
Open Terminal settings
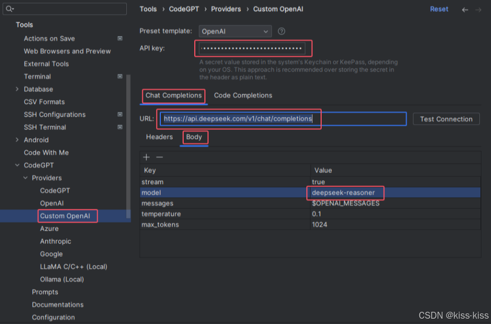point(37,76)
